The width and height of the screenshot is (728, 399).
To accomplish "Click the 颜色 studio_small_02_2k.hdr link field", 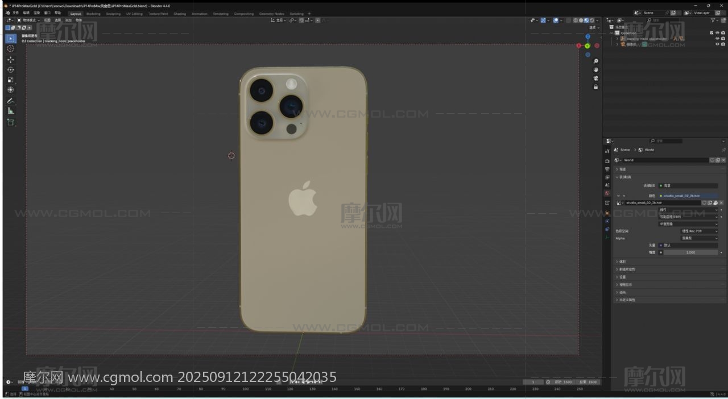I will tap(688, 196).
